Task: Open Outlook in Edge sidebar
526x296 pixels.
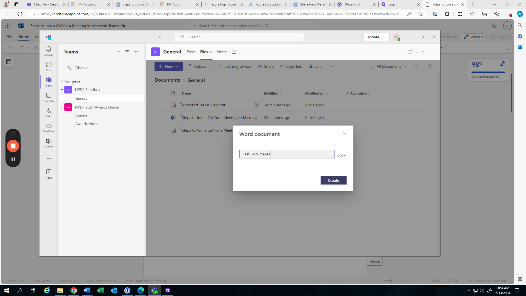Action: 520,47
